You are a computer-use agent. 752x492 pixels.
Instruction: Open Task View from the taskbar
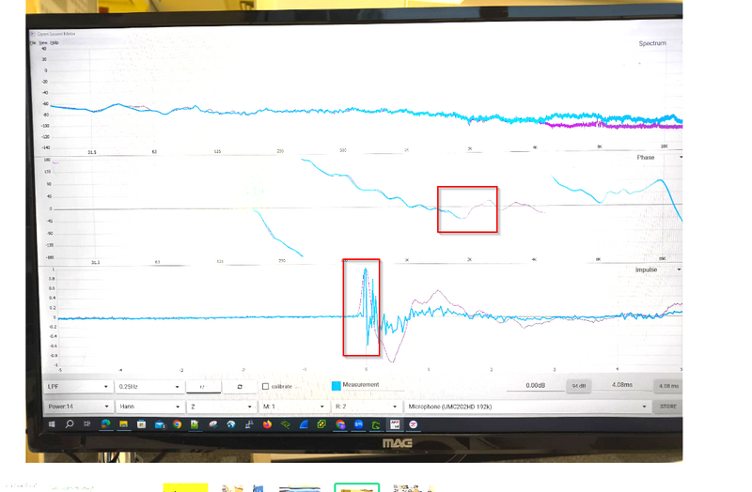[x=86, y=424]
